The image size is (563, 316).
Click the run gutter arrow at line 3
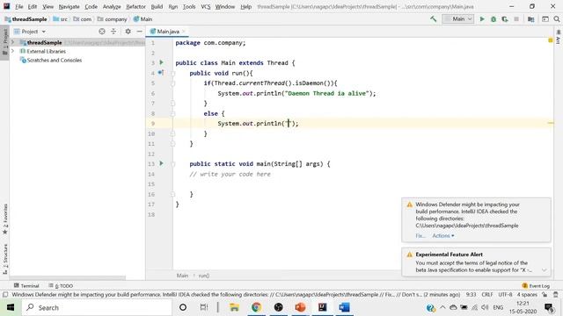click(x=161, y=62)
